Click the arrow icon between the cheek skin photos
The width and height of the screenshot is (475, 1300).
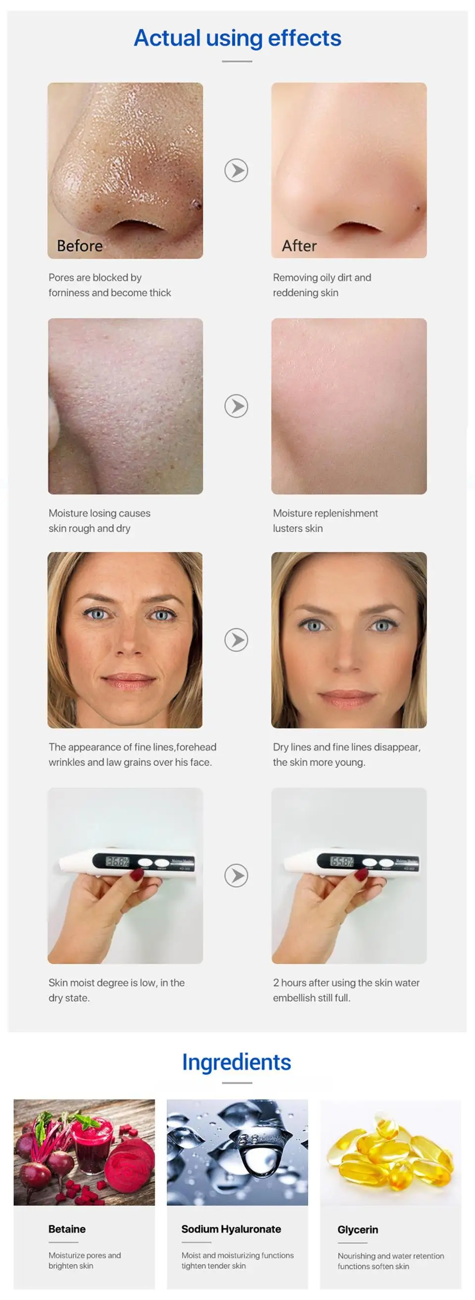pos(236,406)
